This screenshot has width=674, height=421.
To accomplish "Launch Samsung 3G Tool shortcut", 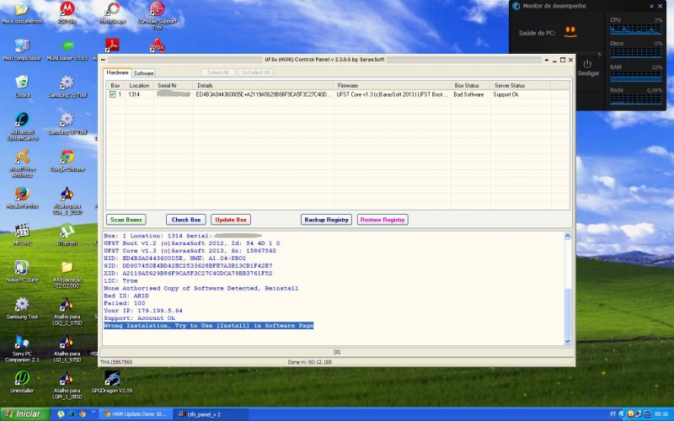I will pos(67,123).
